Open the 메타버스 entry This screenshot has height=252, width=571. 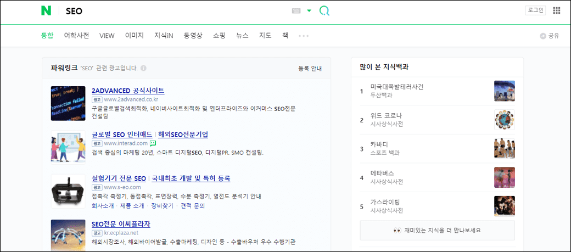382,173
